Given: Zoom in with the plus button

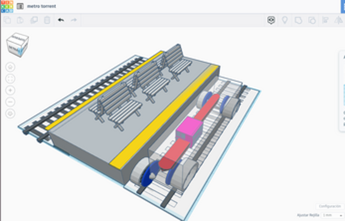Looking at the screenshot, I should pyautogui.click(x=11, y=90).
